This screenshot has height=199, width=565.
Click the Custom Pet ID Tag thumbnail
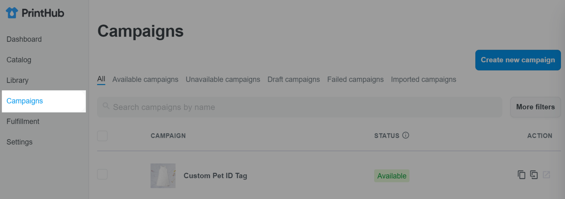point(163,176)
